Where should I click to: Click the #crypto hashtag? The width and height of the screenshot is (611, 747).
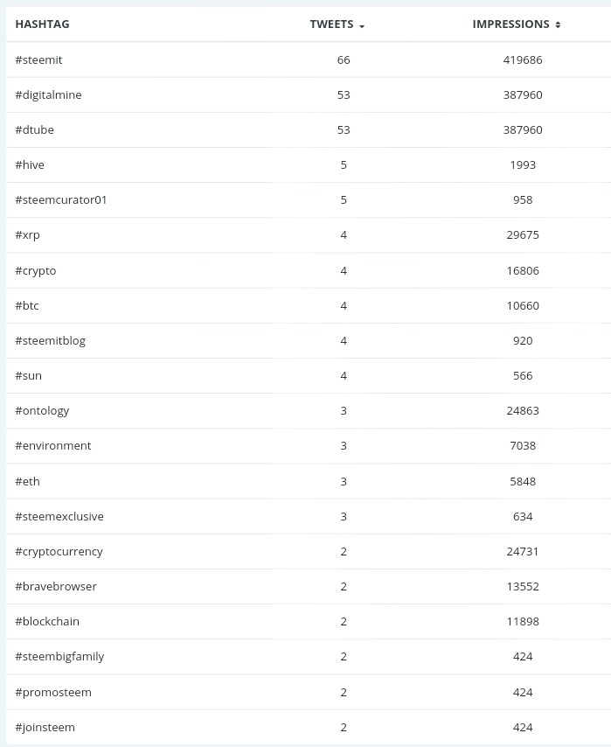[35, 271]
